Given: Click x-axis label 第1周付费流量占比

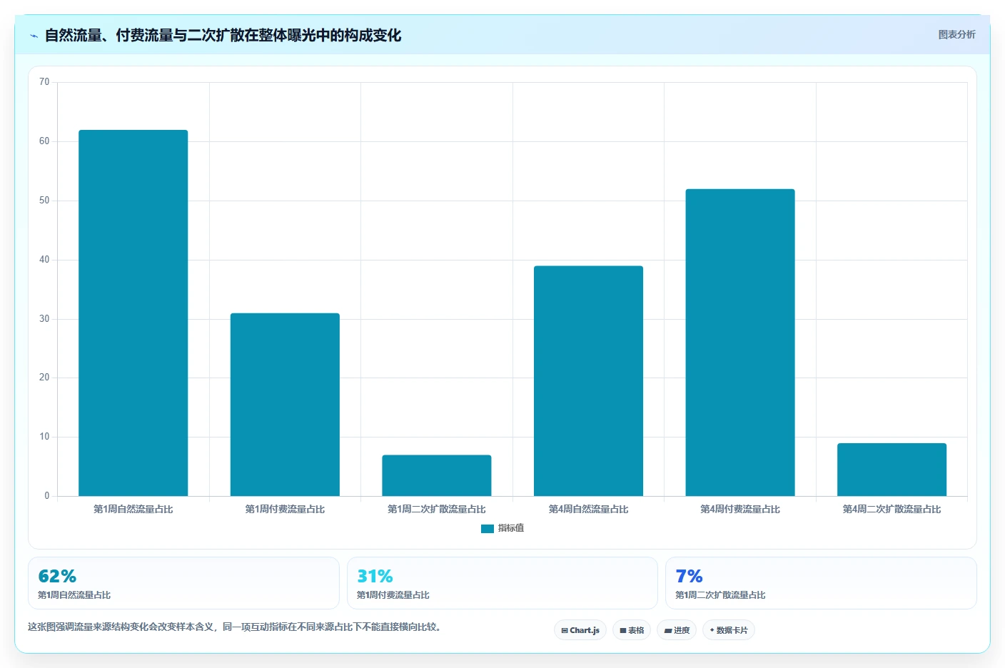Looking at the screenshot, I should pos(285,509).
